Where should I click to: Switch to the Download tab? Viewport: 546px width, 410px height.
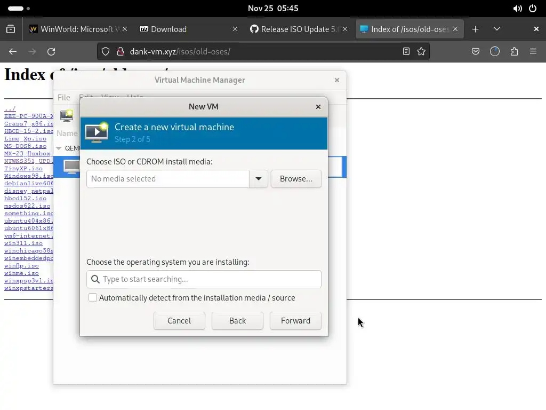point(188,29)
